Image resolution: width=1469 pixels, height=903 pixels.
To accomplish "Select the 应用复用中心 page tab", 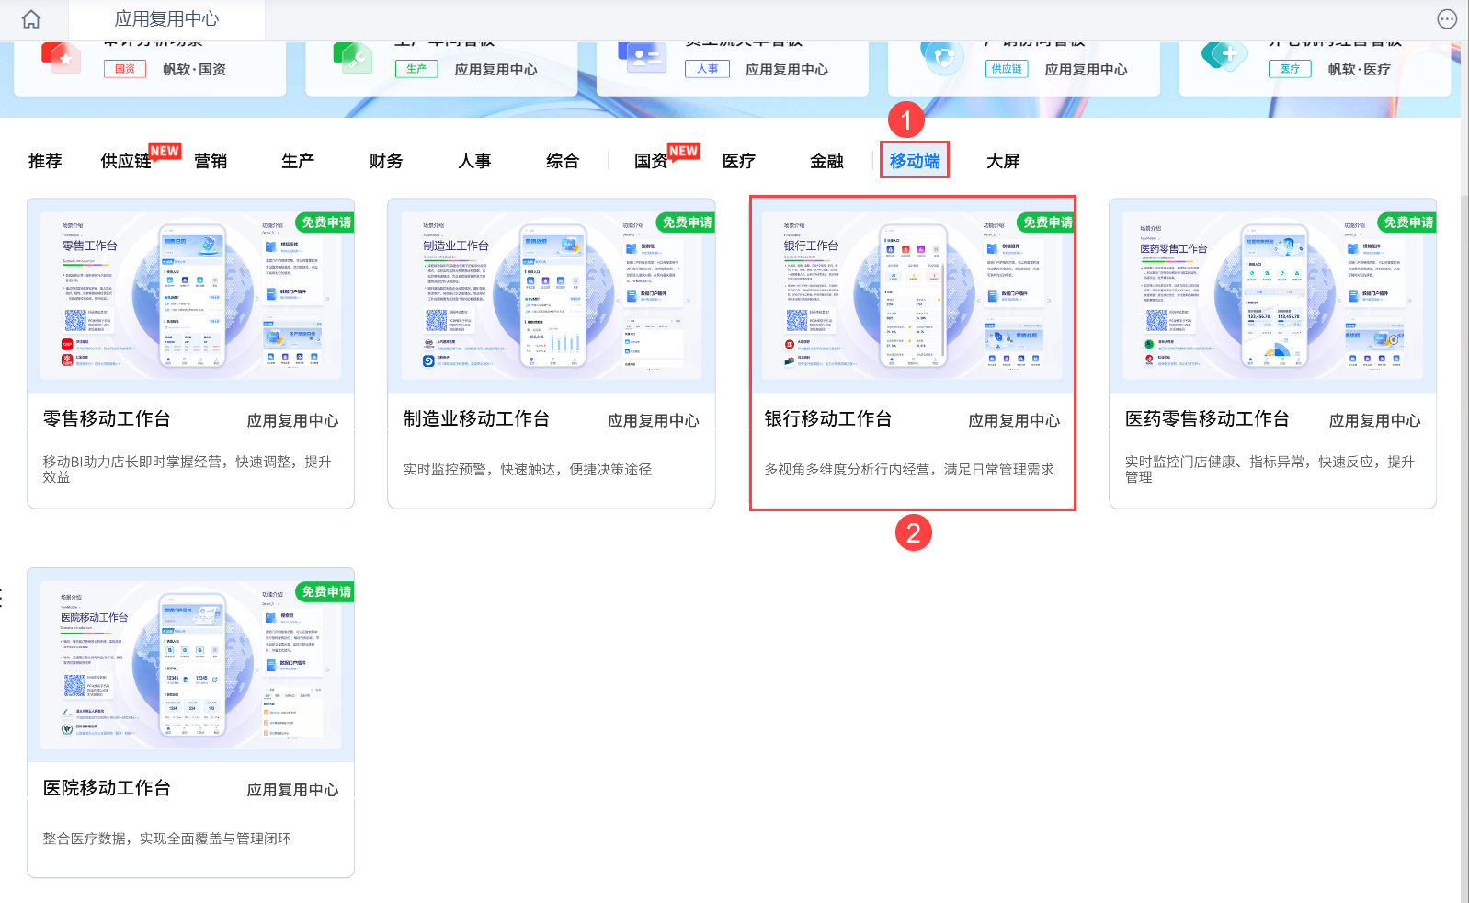I will [x=166, y=19].
